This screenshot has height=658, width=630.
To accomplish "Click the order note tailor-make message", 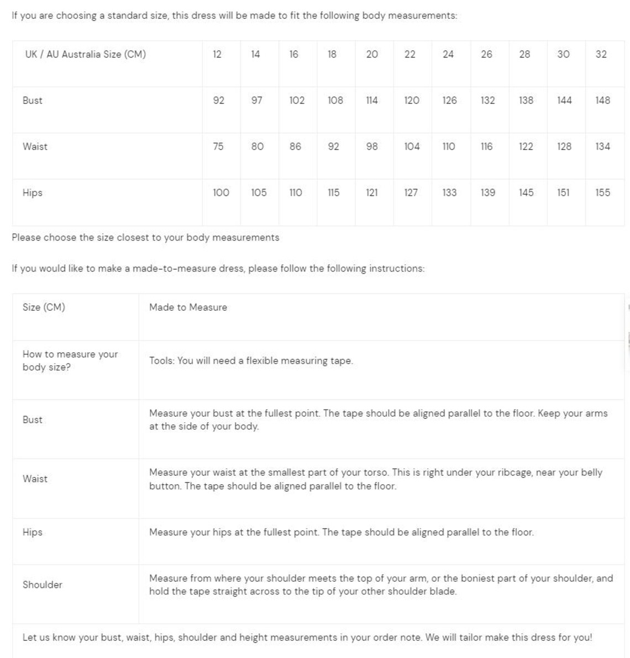I will point(307,638).
